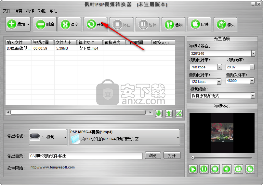The image size is (263, 185).
Task: Click the 5.39MB file size cell
Action: tap(62, 49)
